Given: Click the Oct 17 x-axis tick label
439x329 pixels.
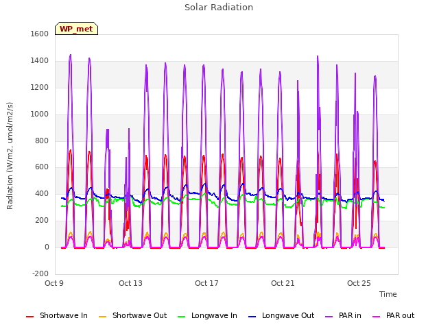Looking at the screenshot, I should [206, 283].
